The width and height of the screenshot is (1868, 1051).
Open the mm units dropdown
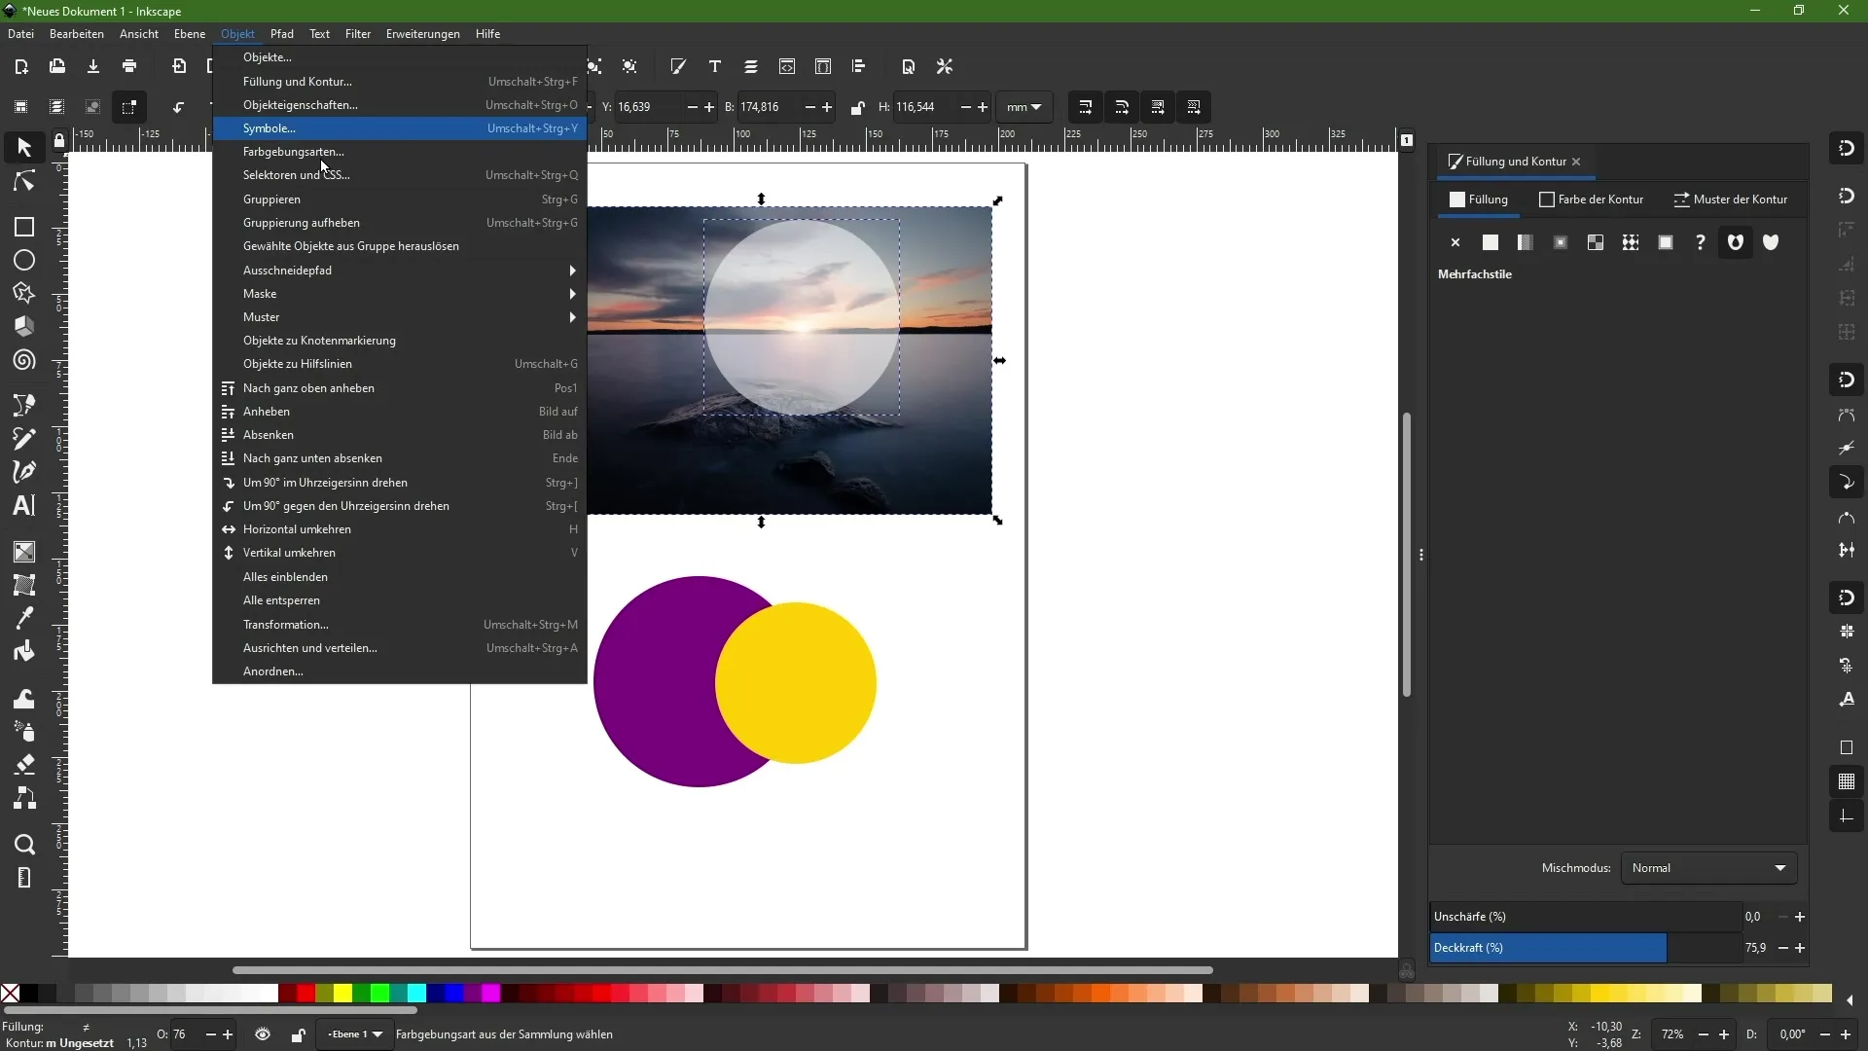click(1024, 107)
